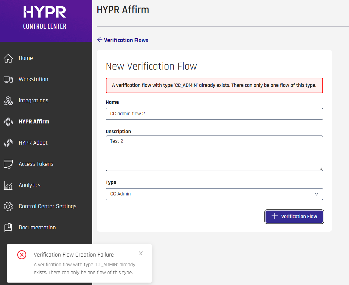Click the Name field label

click(112, 102)
